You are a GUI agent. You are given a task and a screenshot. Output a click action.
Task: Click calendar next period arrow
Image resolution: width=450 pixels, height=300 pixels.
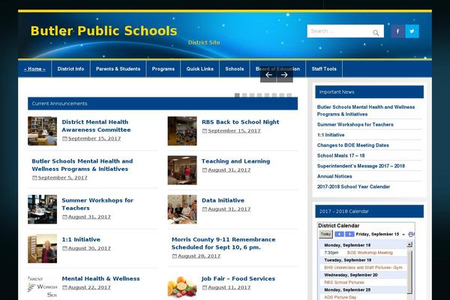click(x=349, y=234)
